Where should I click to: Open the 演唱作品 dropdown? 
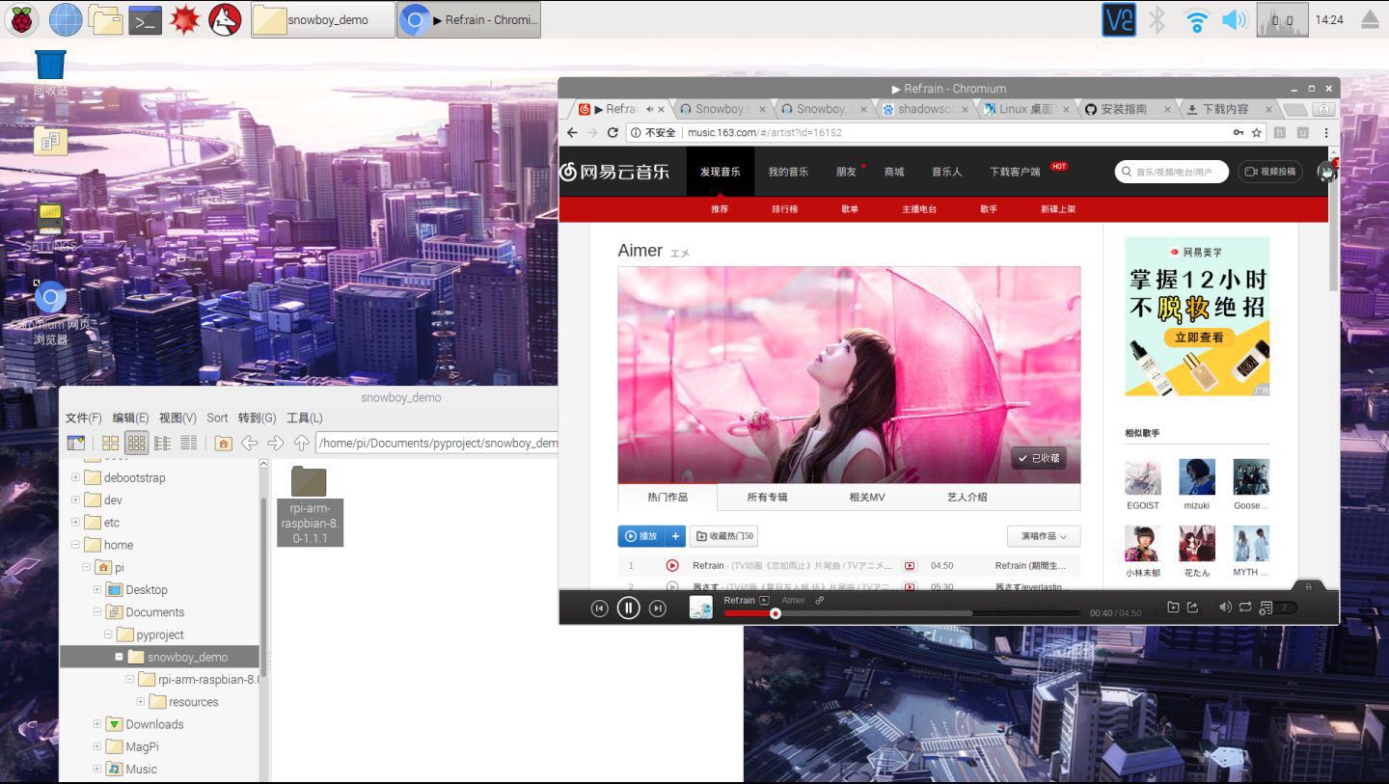click(x=1044, y=536)
